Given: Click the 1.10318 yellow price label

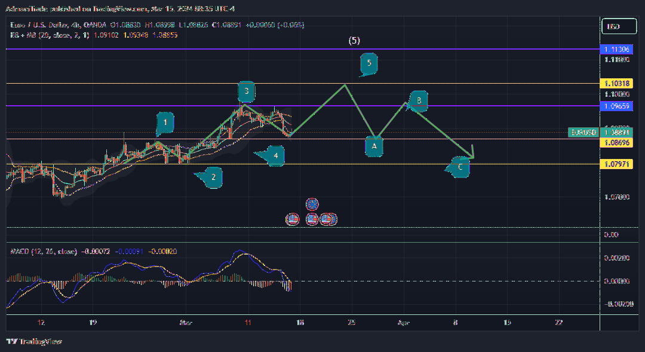Looking at the screenshot, I should click(616, 84).
